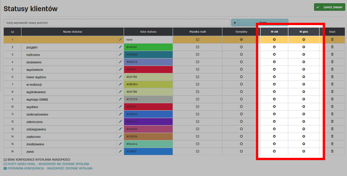The image size is (347, 176).
Task: Set przyjęto as default status
Action: click(241, 47)
